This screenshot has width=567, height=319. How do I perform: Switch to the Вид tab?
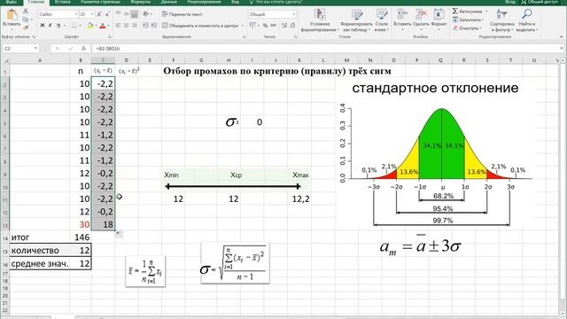[235, 2]
